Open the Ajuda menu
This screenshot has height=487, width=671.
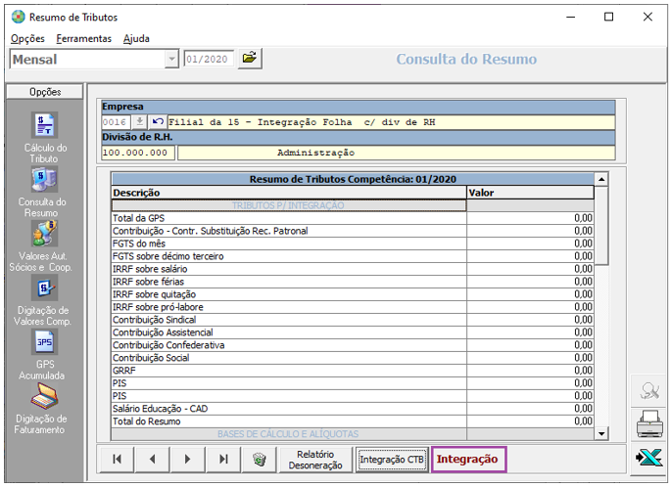tap(136, 38)
